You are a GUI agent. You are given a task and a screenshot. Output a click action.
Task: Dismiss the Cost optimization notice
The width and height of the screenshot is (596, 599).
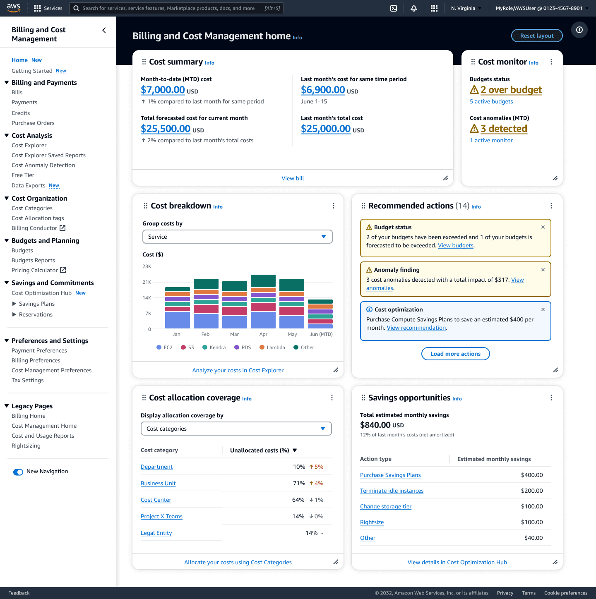pos(543,309)
